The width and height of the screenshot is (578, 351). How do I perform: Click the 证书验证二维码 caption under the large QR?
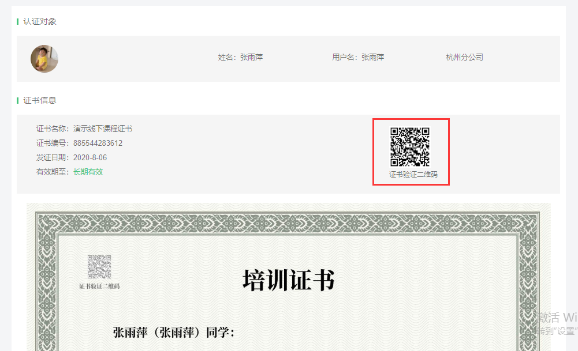click(409, 175)
